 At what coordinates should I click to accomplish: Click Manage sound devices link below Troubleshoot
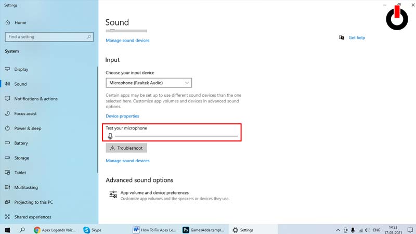click(x=127, y=161)
